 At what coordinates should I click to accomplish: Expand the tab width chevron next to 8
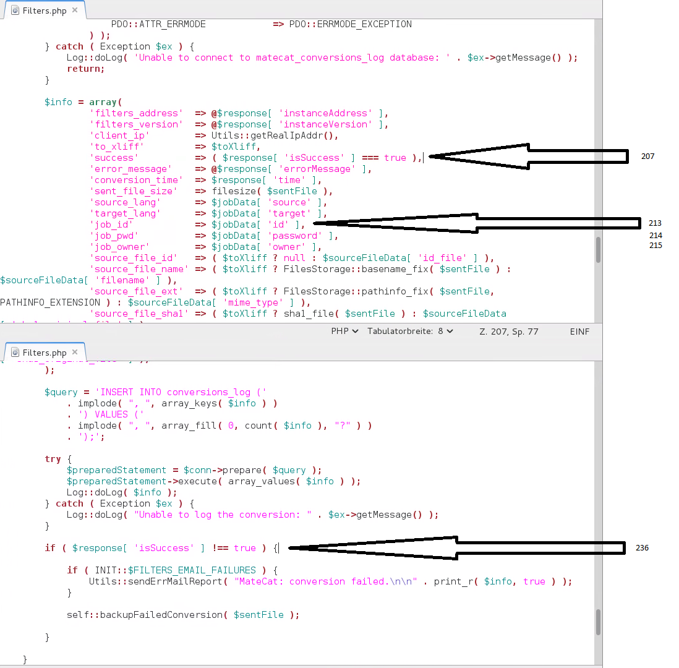(x=448, y=331)
